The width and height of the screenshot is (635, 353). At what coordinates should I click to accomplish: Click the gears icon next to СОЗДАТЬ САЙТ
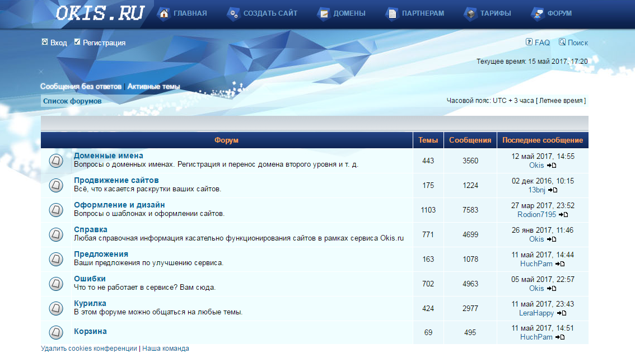coord(234,14)
